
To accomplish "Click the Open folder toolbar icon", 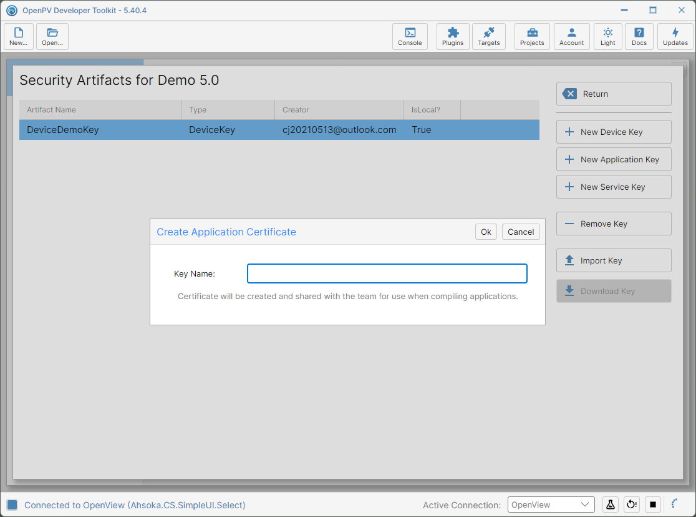I will (x=52, y=36).
